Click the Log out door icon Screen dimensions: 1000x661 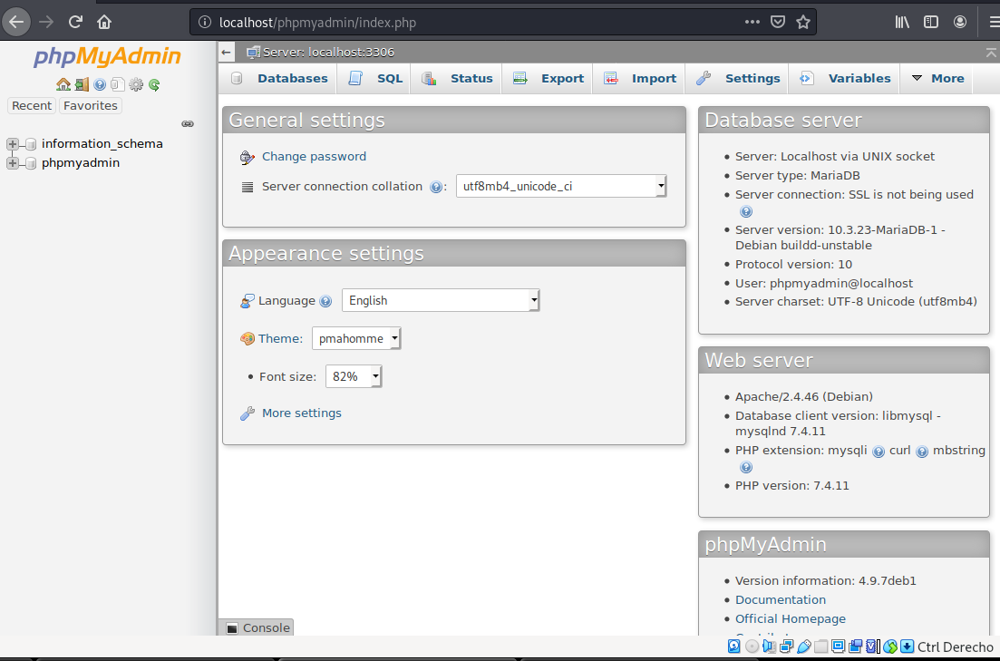[81, 84]
